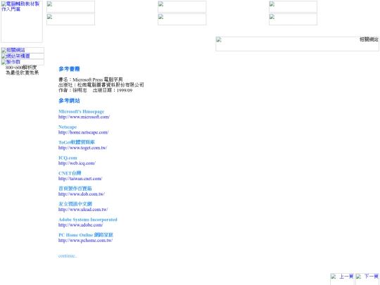Open http://taiwan.cnet.com/ link
The image size is (380, 285).
80,179
